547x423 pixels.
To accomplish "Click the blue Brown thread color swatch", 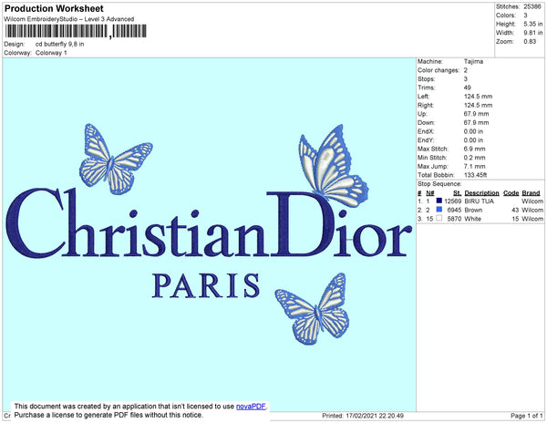I will 439,210.
